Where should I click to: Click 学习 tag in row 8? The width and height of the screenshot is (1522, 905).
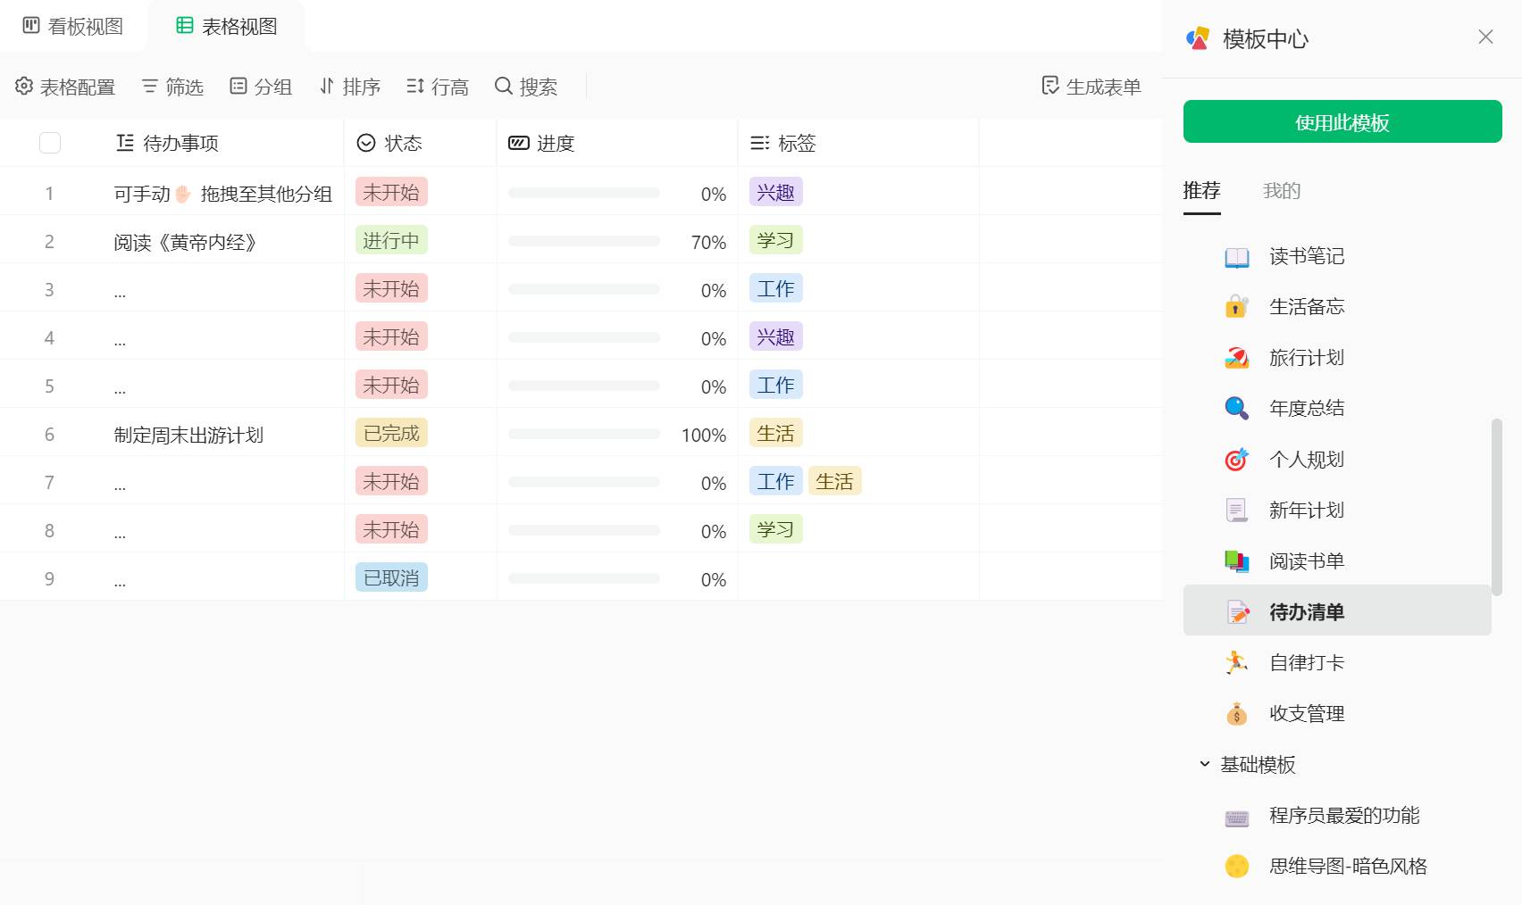coord(776,530)
